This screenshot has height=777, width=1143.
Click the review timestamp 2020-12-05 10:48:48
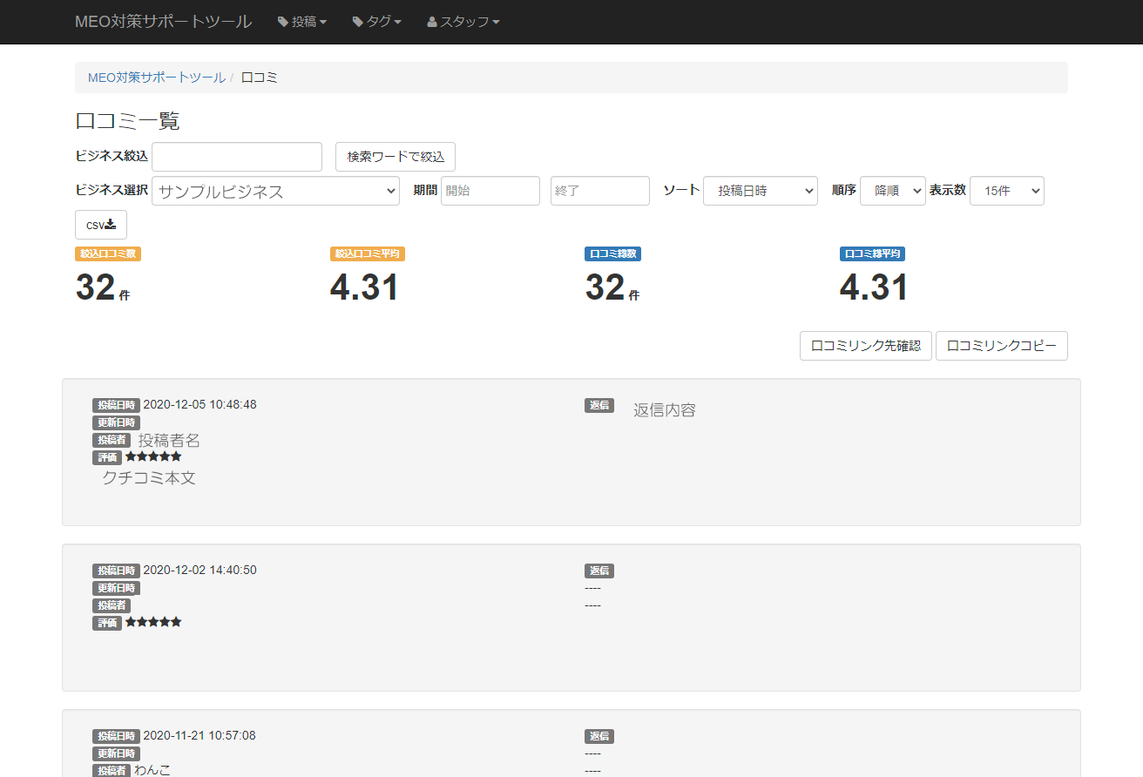tap(200, 404)
